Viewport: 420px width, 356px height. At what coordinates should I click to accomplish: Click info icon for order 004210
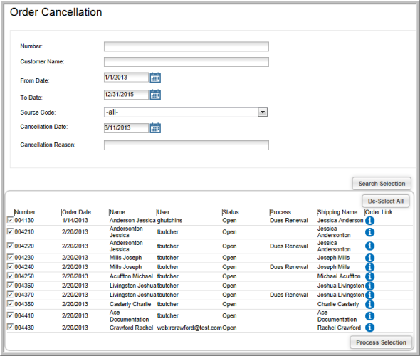tap(369, 232)
